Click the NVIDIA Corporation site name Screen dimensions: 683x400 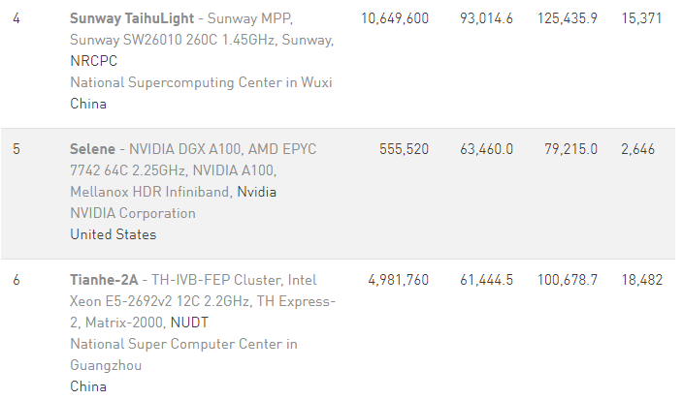tap(132, 213)
